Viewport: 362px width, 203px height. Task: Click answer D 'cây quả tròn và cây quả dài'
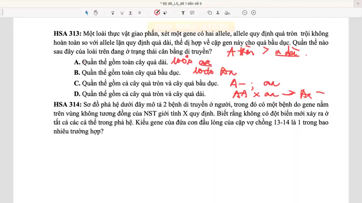click(167, 94)
